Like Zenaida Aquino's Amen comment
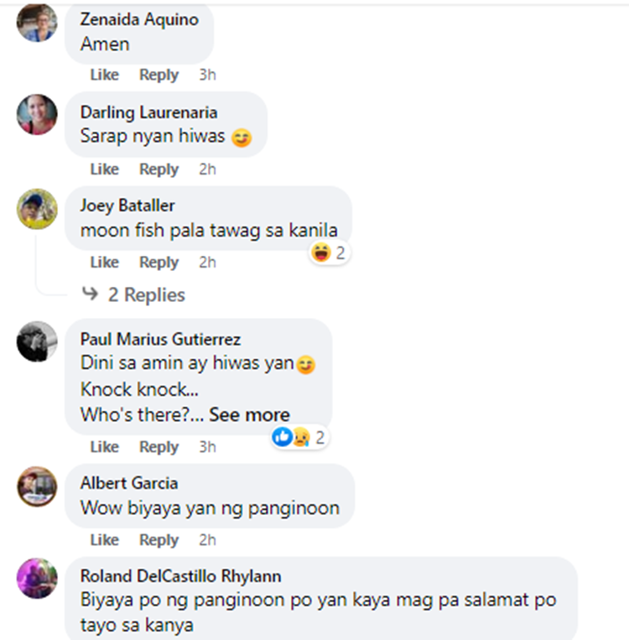629x640 pixels. pyautogui.click(x=105, y=75)
